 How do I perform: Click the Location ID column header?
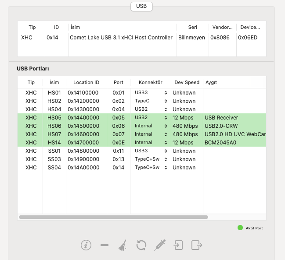(87, 82)
